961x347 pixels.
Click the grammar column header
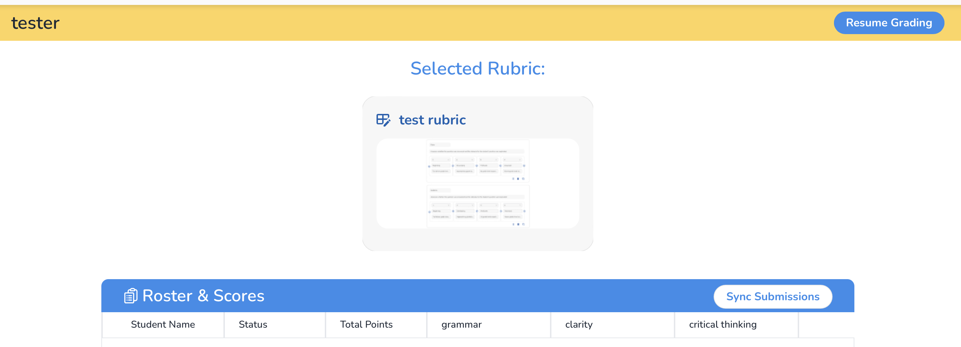(x=461, y=324)
